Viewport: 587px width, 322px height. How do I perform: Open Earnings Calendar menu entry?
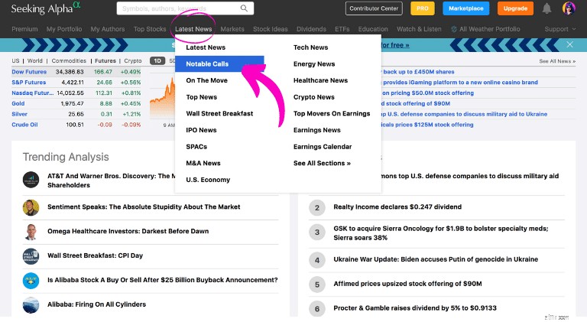[x=323, y=146]
